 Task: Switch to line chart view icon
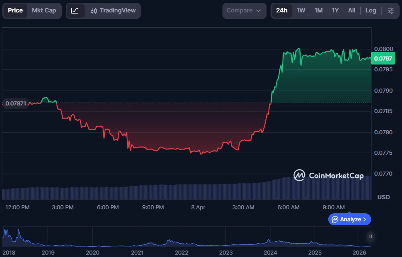click(x=75, y=11)
